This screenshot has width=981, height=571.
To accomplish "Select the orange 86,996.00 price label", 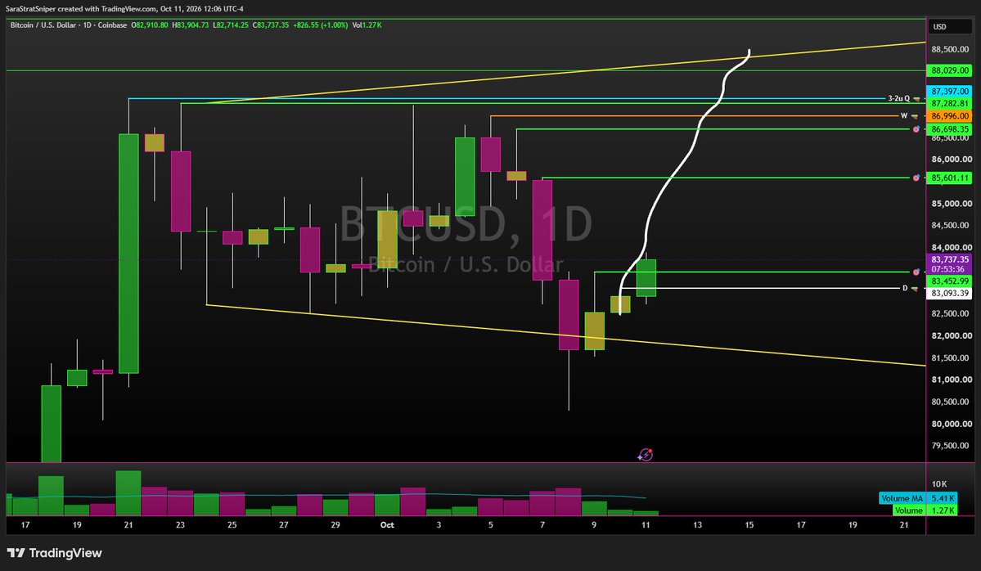I will (x=950, y=116).
